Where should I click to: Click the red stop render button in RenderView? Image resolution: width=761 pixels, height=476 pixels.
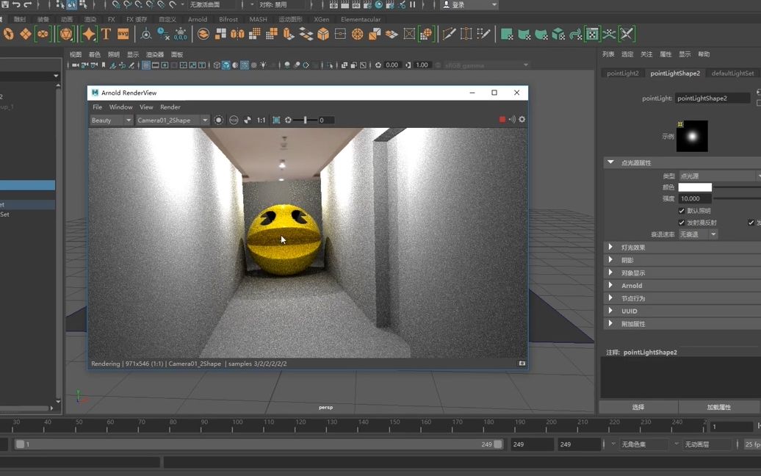click(x=502, y=119)
